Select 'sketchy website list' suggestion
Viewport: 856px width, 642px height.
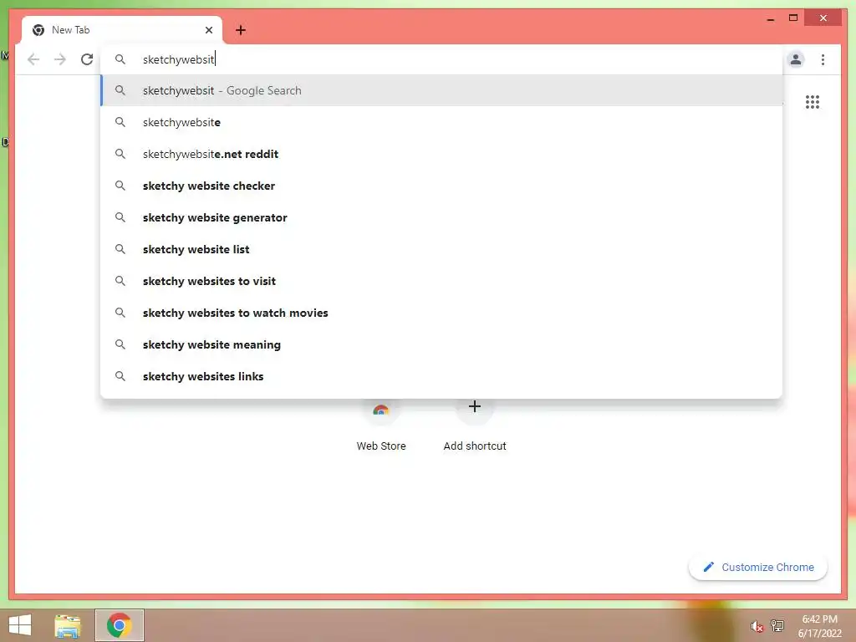tap(441, 249)
